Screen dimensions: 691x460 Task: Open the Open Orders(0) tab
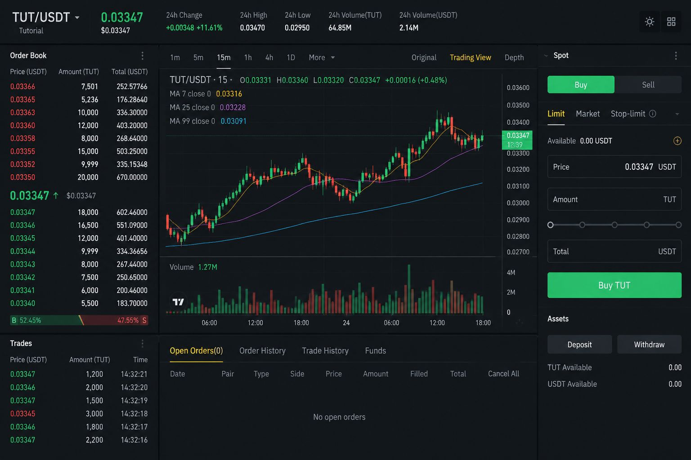coord(196,351)
